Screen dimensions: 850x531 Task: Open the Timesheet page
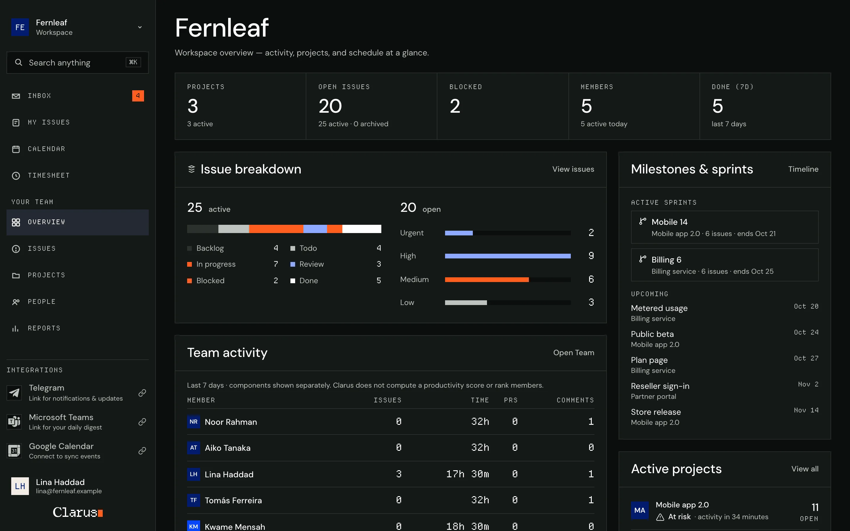coord(78,176)
